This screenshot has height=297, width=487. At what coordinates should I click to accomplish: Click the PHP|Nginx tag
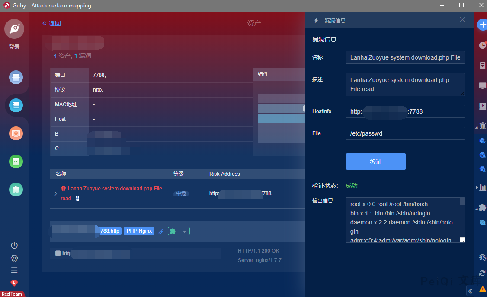[139, 231]
